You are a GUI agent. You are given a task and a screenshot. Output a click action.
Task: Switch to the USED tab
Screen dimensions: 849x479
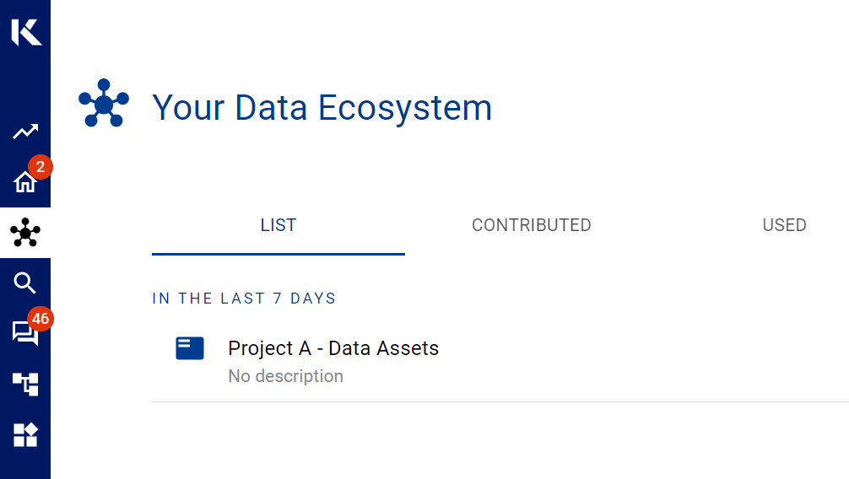tap(785, 225)
